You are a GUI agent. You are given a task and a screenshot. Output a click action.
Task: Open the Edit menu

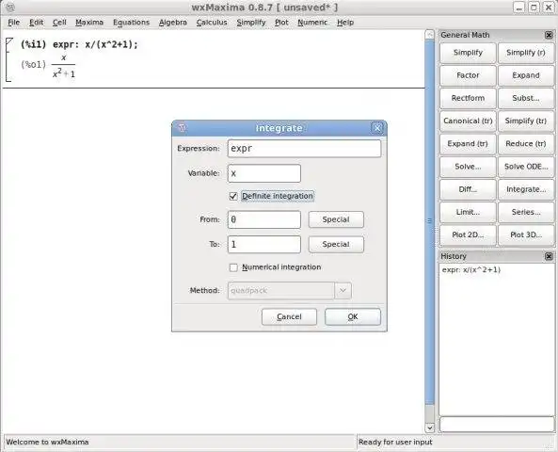pos(37,23)
